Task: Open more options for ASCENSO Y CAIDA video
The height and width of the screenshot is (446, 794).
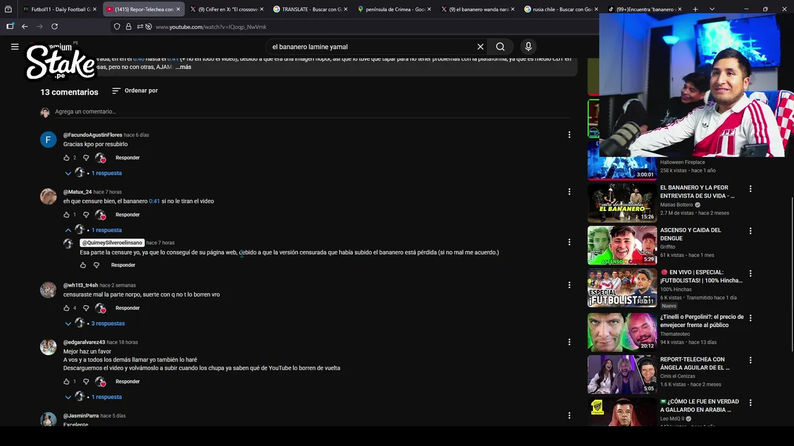Action: [750, 231]
